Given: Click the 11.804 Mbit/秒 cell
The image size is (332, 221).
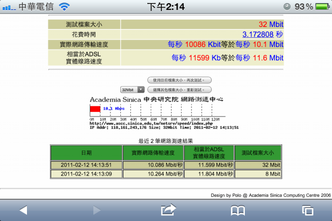Looking at the screenshot, I should coord(209,174).
